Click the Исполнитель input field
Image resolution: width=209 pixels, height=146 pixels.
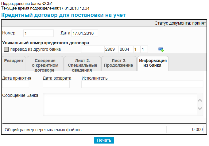pyautogui.click(x=142, y=84)
